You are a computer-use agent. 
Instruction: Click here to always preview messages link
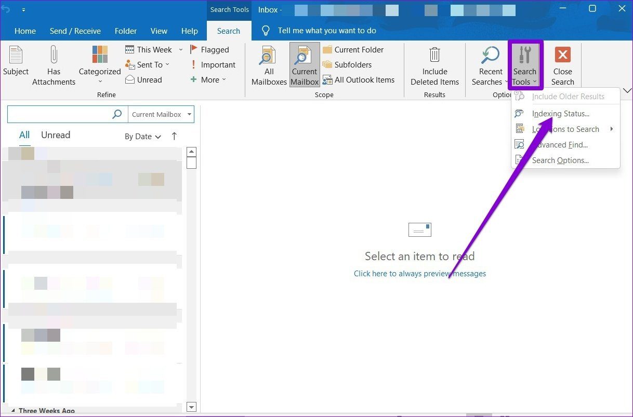point(420,273)
